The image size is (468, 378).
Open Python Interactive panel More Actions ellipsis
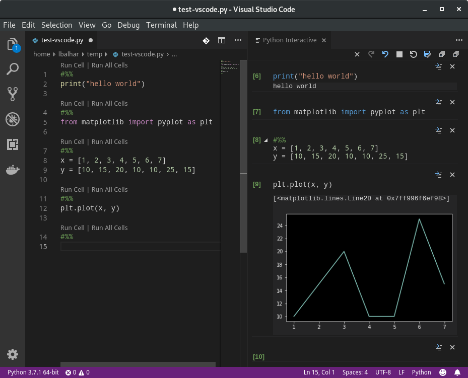pyautogui.click(x=459, y=40)
